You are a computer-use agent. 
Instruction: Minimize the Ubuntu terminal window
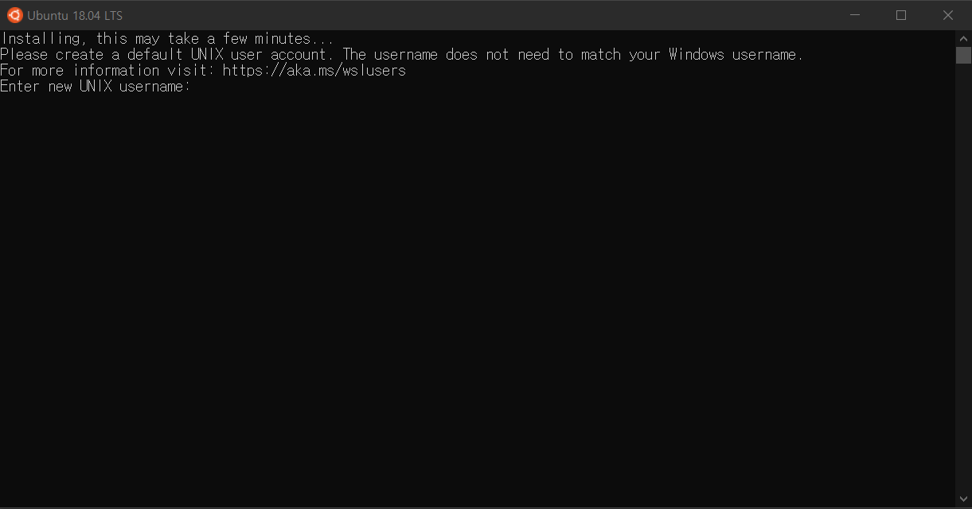855,15
